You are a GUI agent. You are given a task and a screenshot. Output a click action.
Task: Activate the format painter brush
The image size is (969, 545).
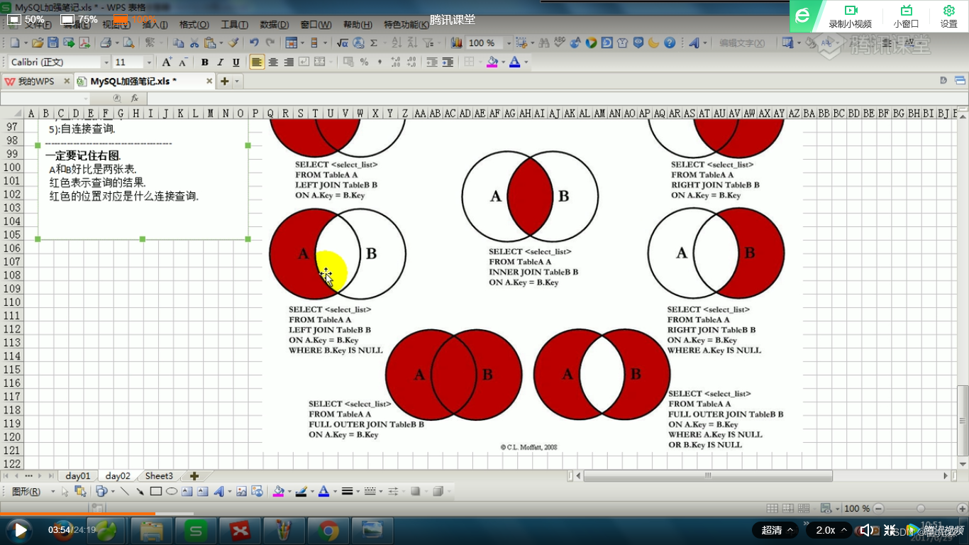(233, 43)
